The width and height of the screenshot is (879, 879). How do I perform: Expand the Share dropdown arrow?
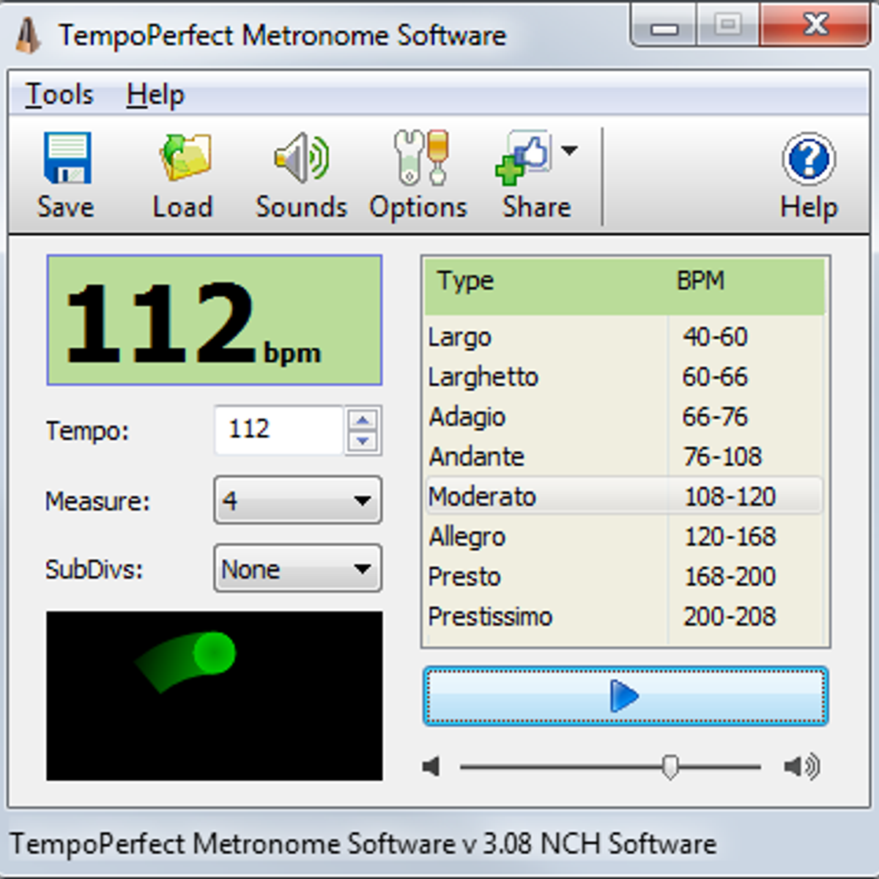[569, 150]
